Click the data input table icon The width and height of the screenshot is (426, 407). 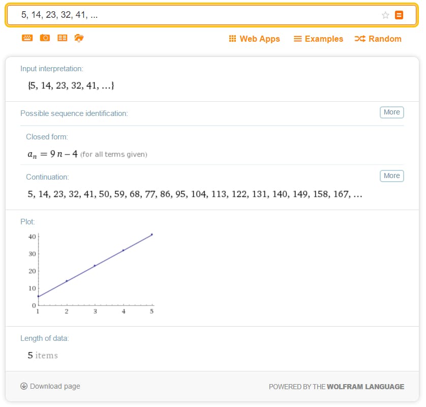(62, 38)
